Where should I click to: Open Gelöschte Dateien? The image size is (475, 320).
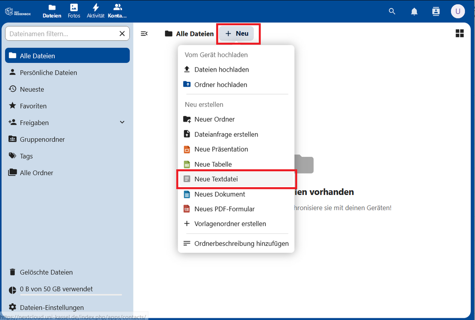(46, 272)
